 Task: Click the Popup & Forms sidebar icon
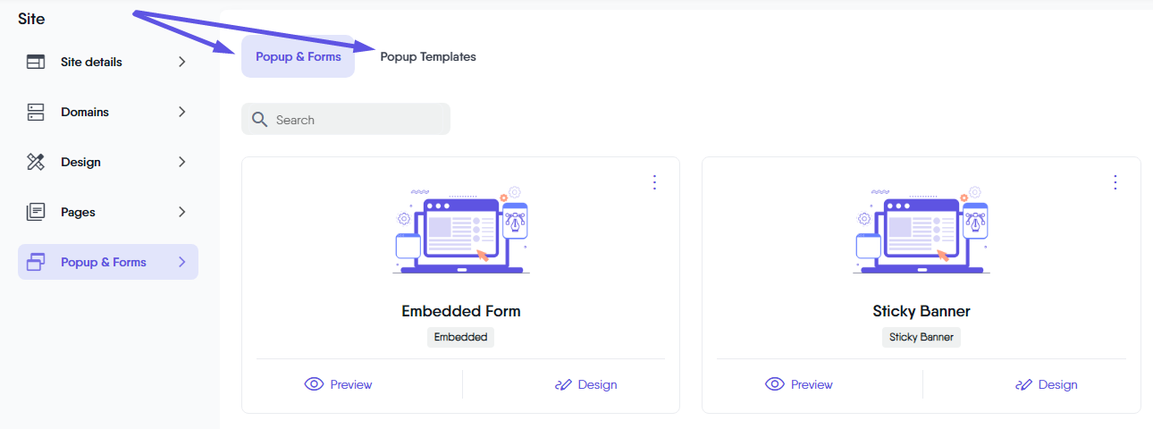(x=36, y=263)
